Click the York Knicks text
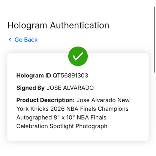The image size is (156, 156). pos(33,109)
